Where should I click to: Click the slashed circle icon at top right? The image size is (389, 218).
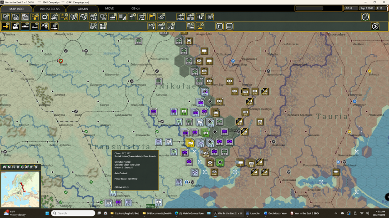click(x=366, y=17)
